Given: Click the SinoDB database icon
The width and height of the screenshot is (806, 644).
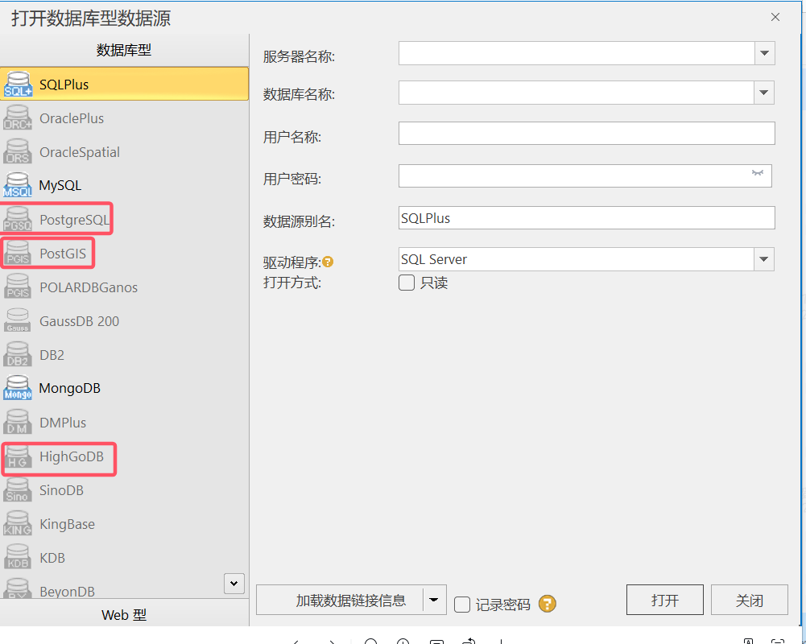Looking at the screenshot, I should [x=18, y=490].
